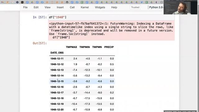Open the Help menu
The image size is (199, 112).
tap(114, 7)
